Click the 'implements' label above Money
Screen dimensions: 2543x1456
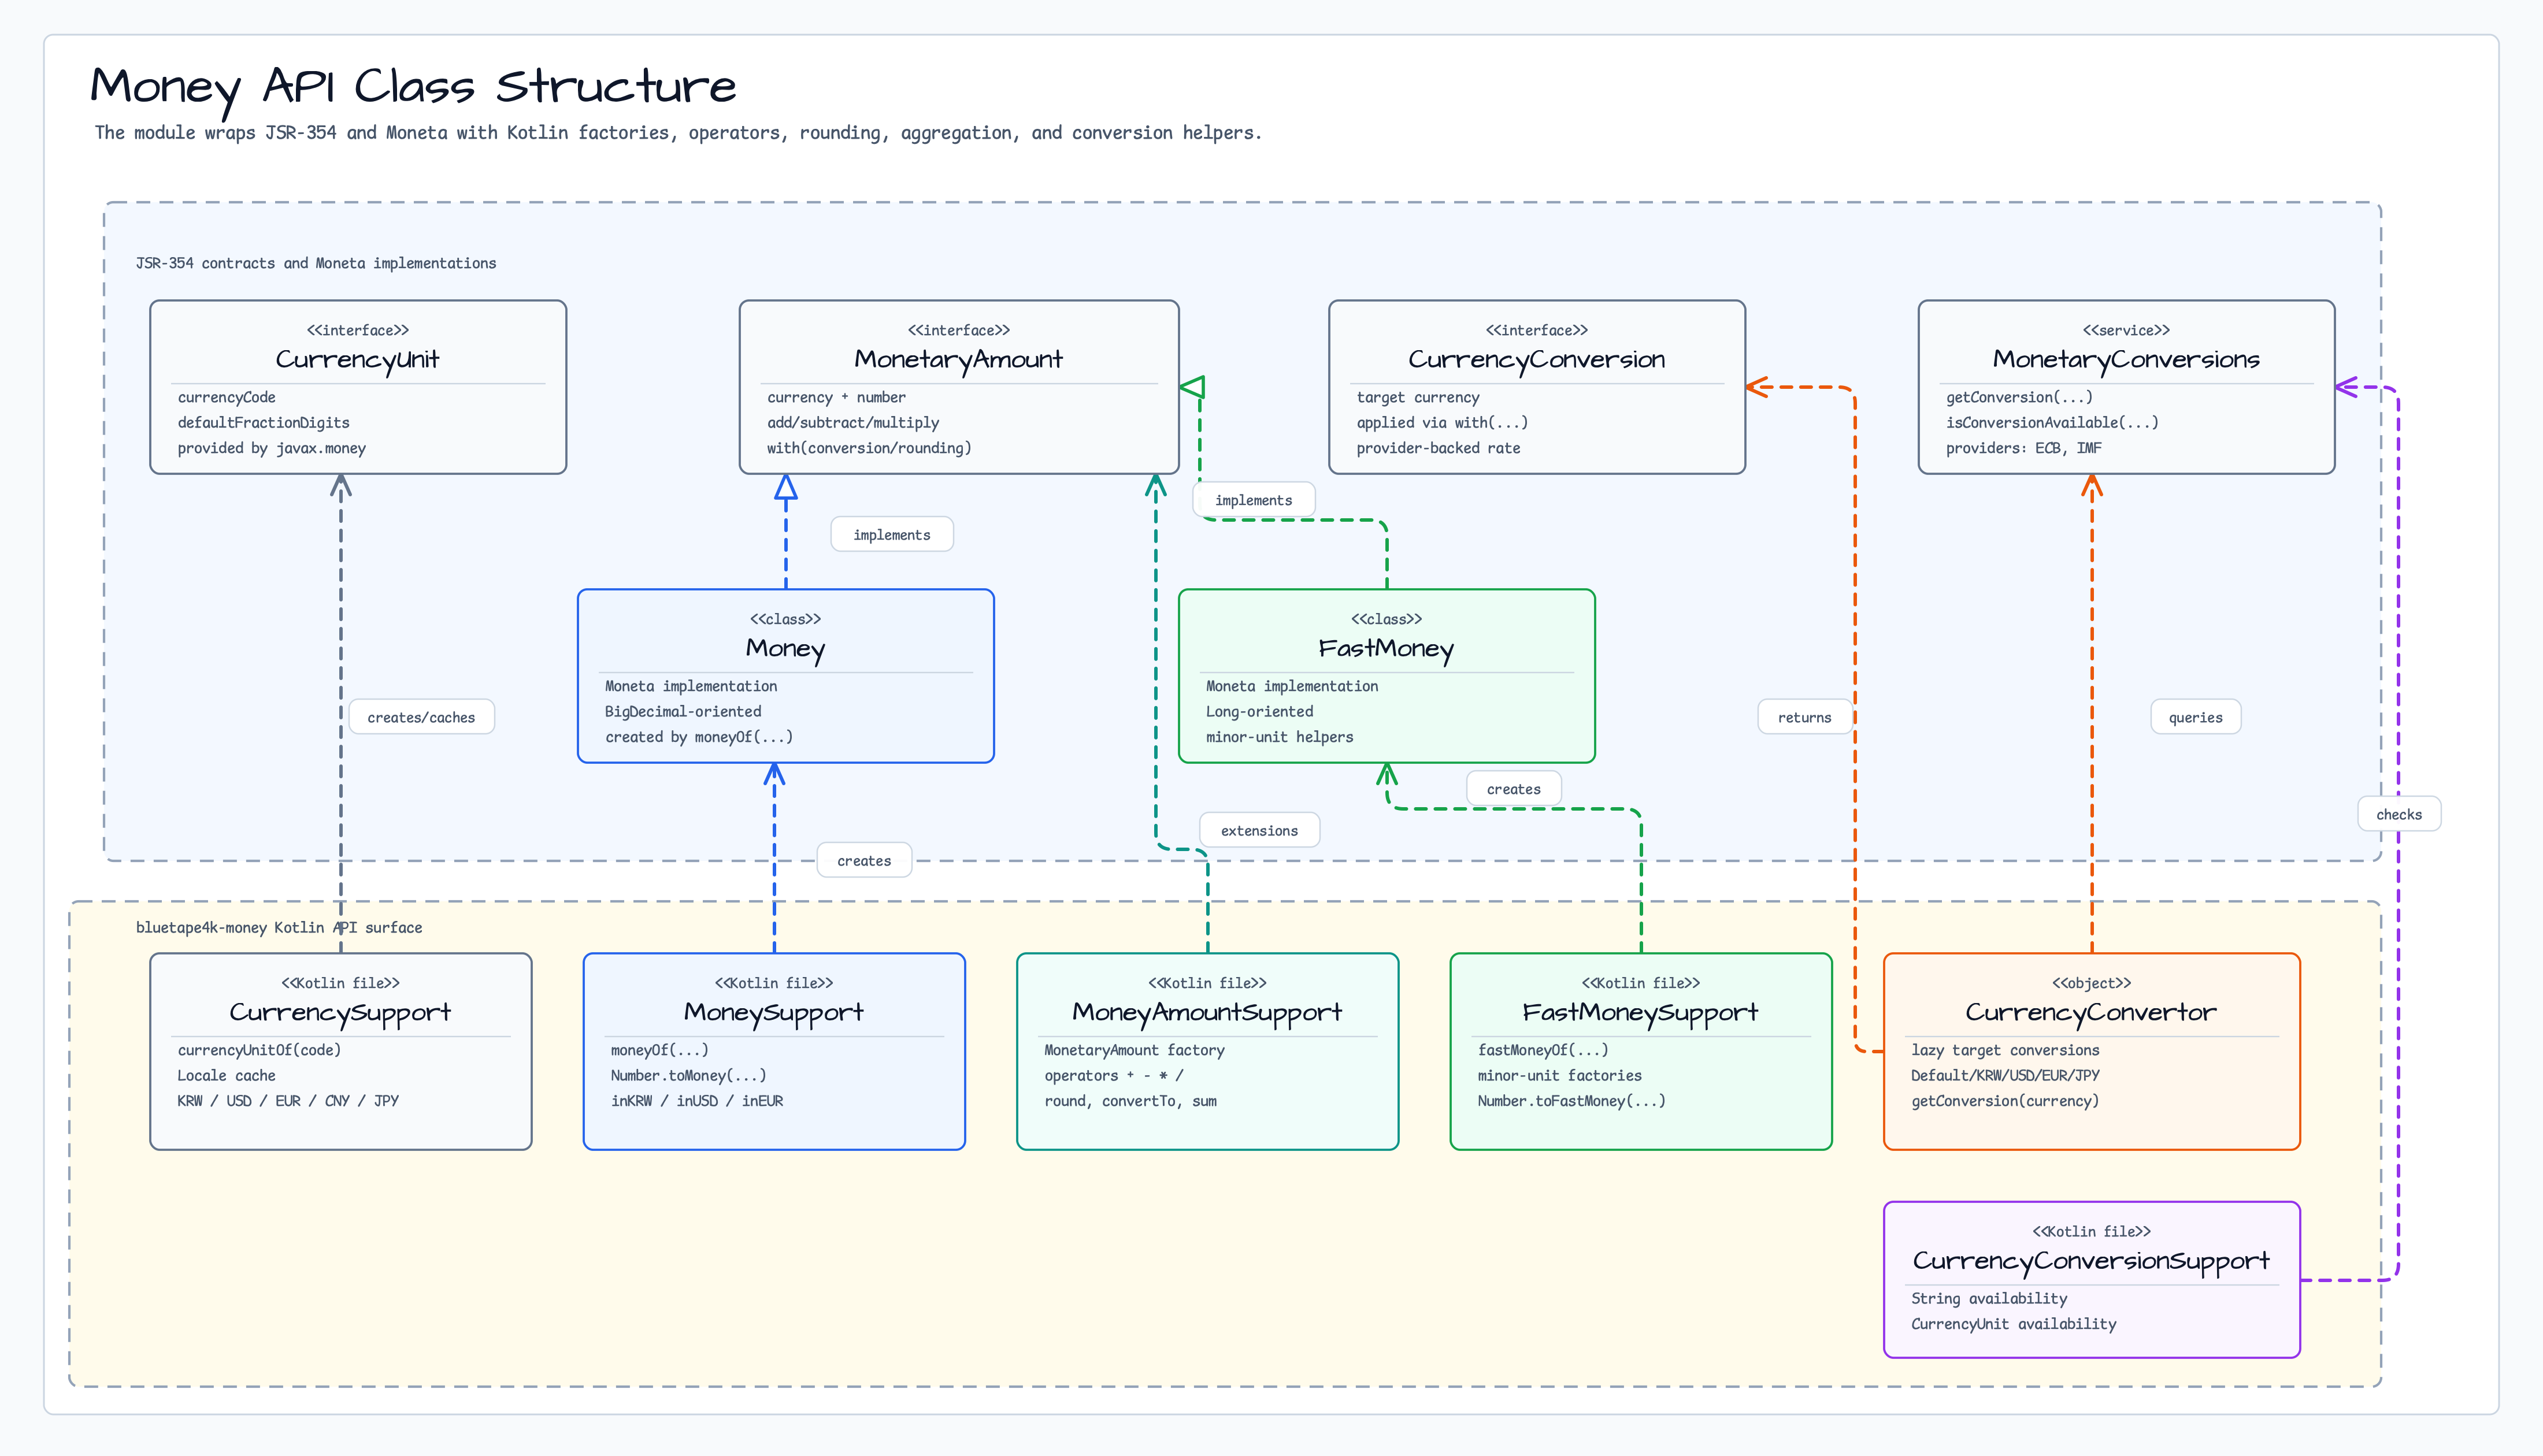click(x=892, y=535)
